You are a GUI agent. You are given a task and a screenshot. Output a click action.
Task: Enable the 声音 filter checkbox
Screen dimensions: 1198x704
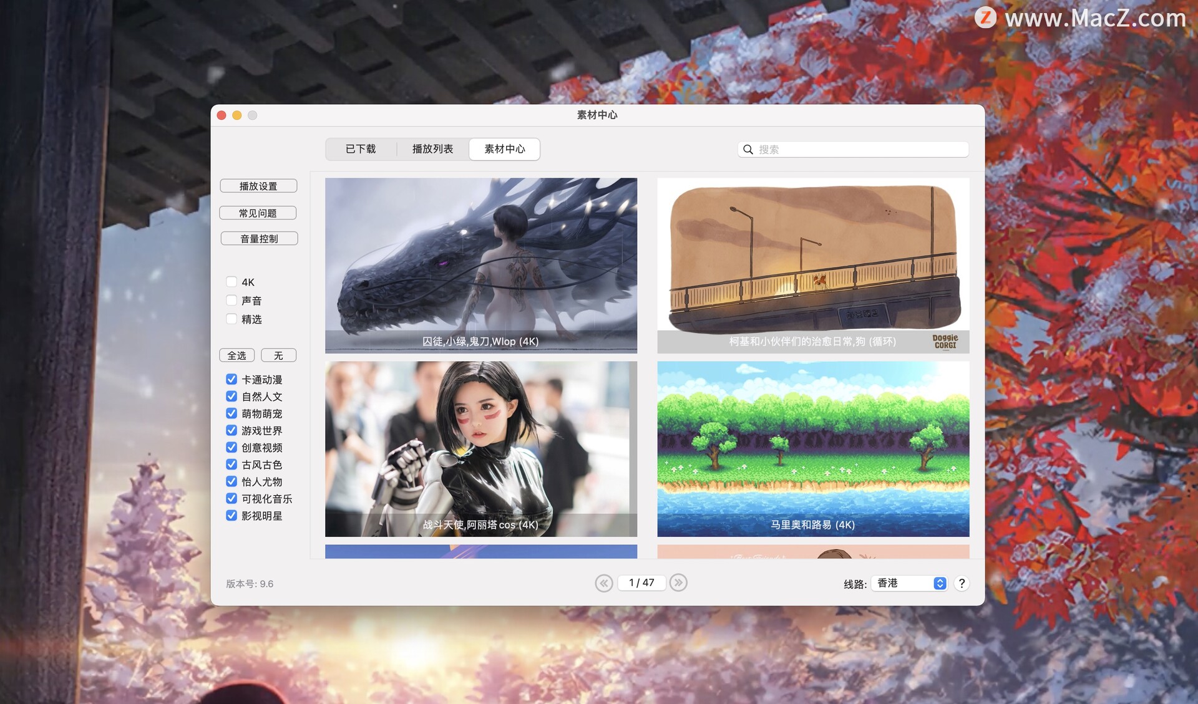[x=231, y=301]
